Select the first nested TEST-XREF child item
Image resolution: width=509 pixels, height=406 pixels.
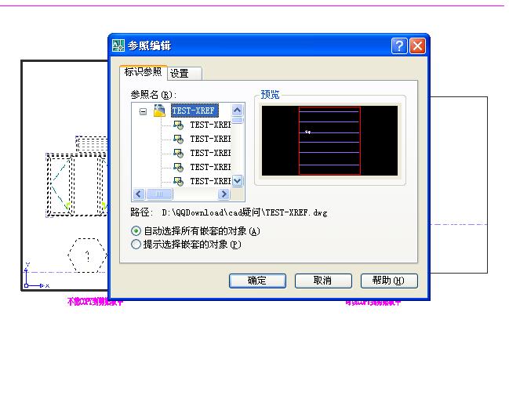point(210,125)
